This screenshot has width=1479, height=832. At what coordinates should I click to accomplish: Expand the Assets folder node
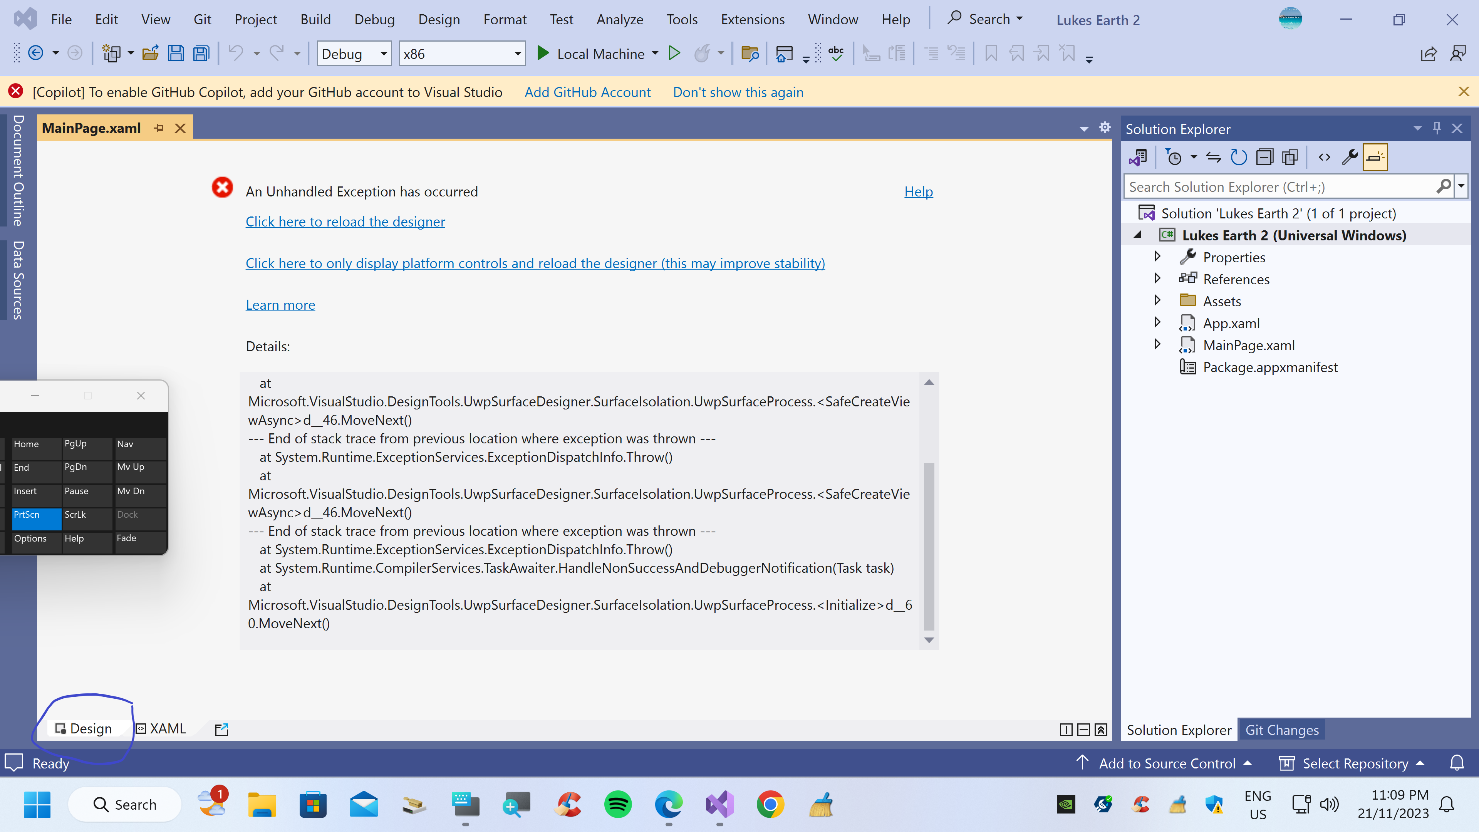point(1157,300)
